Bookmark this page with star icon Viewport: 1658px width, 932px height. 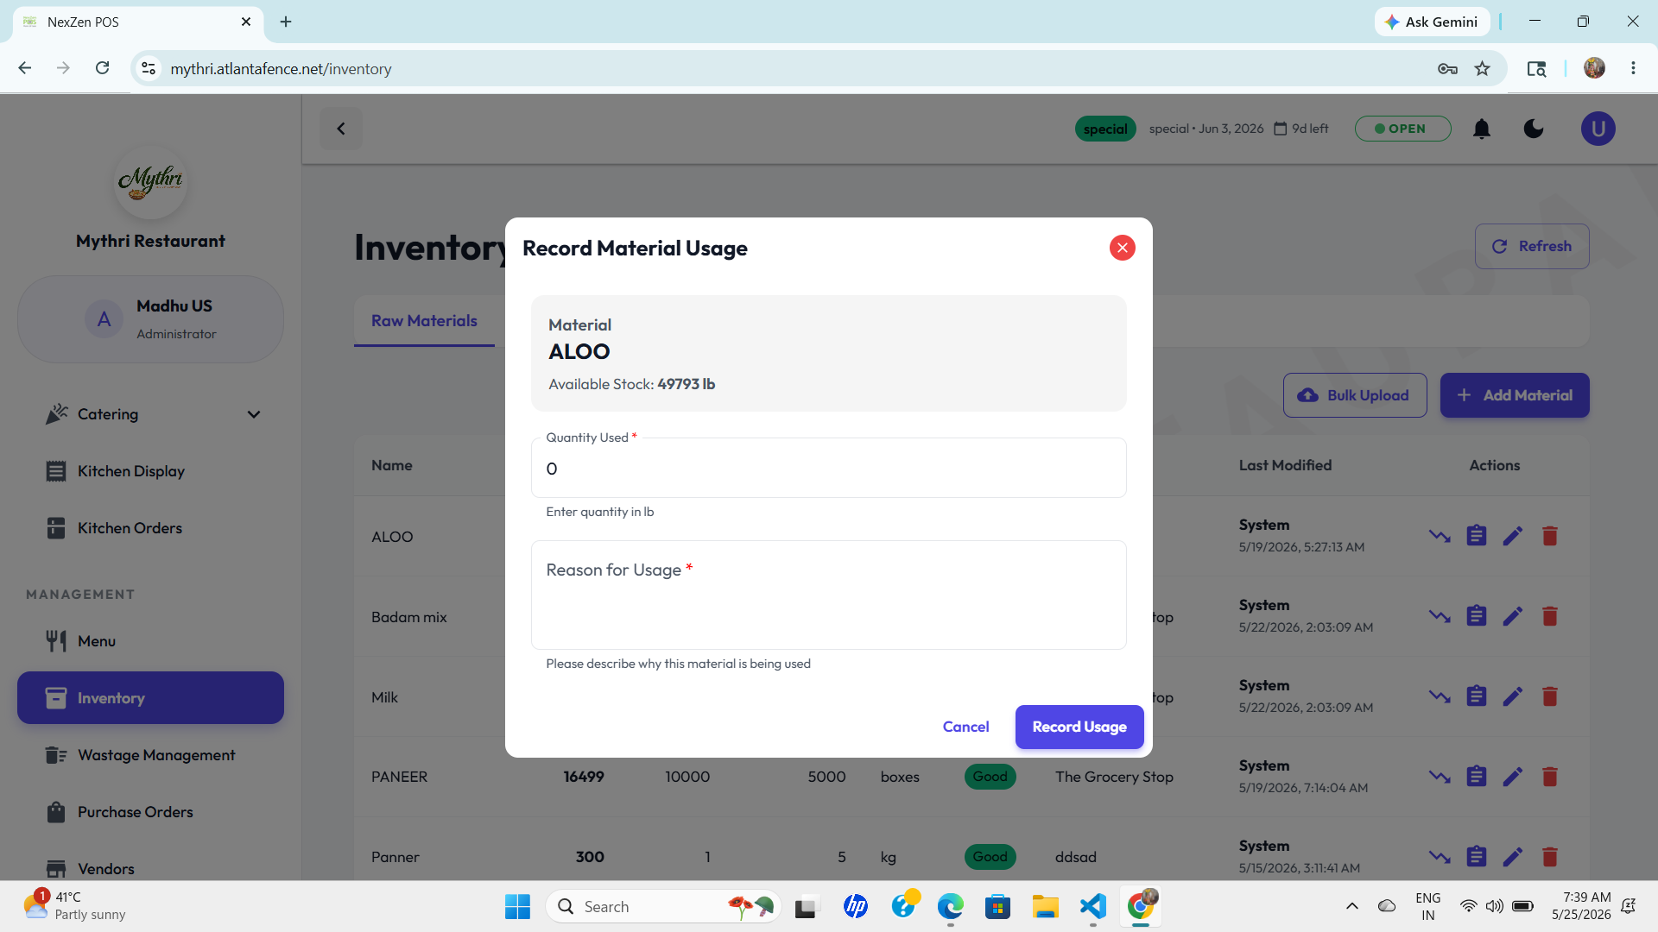point(1482,68)
